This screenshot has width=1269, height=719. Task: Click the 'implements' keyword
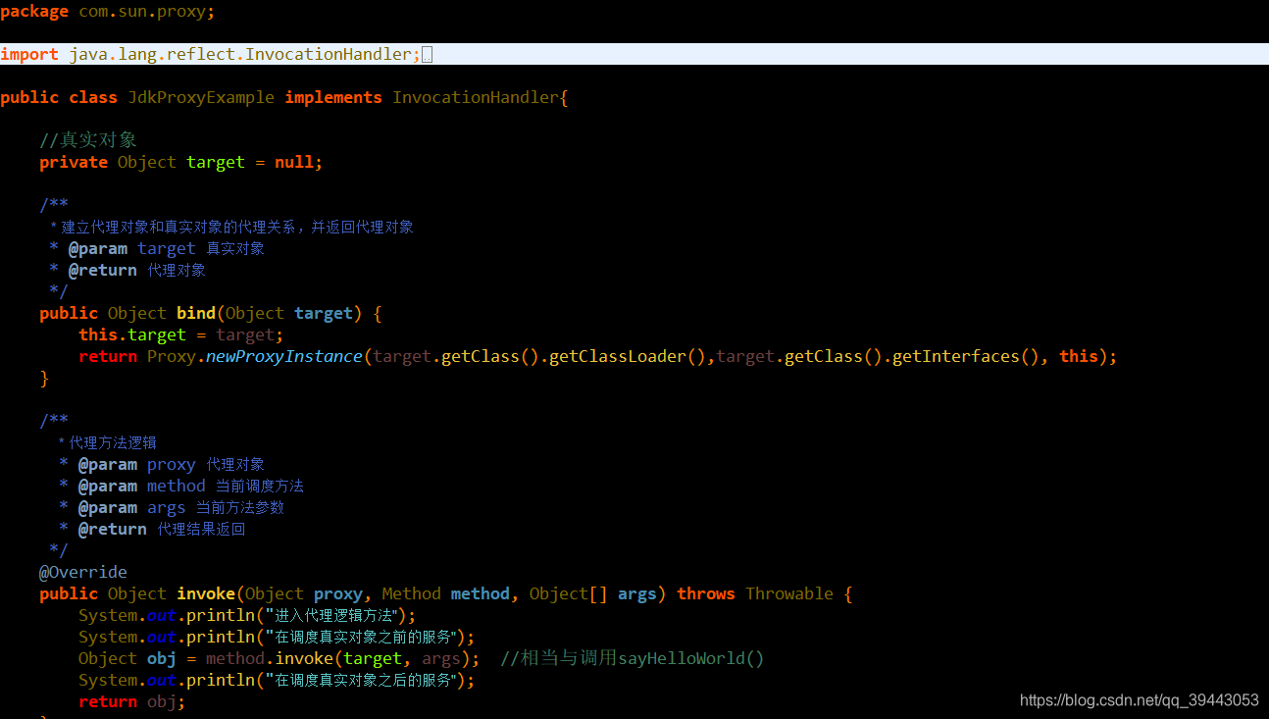click(x=333, y=97)
